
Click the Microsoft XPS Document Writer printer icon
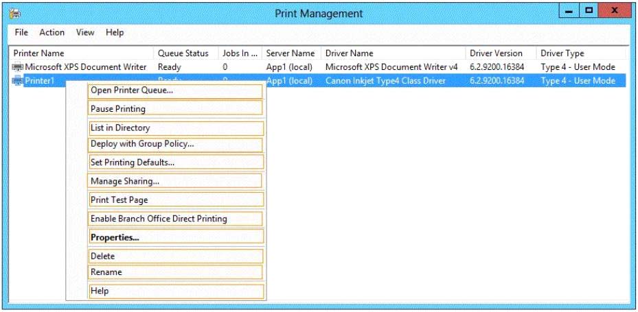coord(18,67)
